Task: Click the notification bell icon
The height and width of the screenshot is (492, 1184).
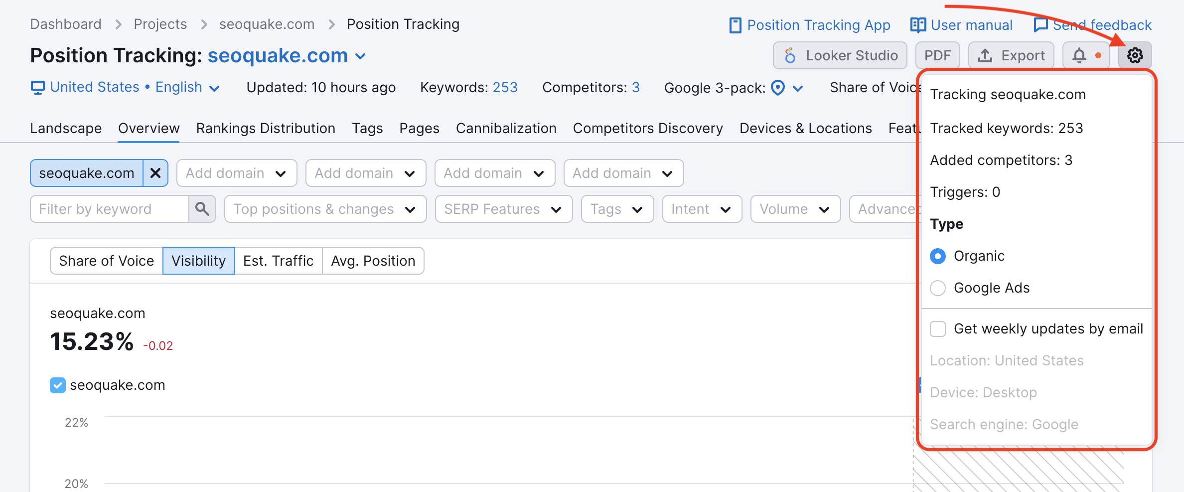Action: click(x=1079, y=55)
